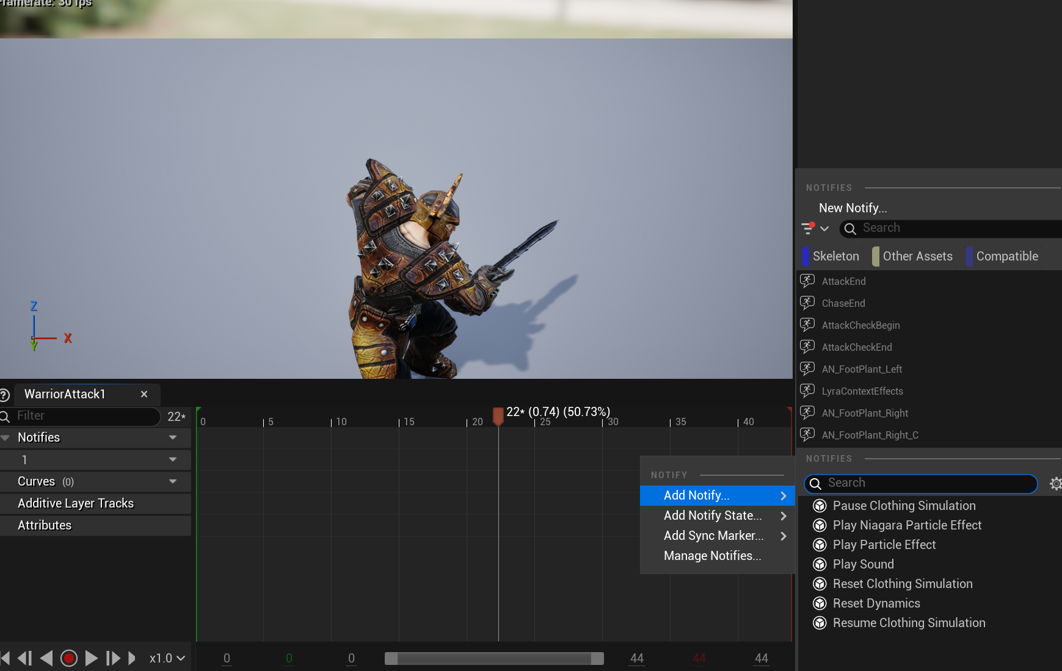Focus the skeleton notifies Search field
Image resolution: width=1062 pixels, height=671 pixels.
click(950, 228)
